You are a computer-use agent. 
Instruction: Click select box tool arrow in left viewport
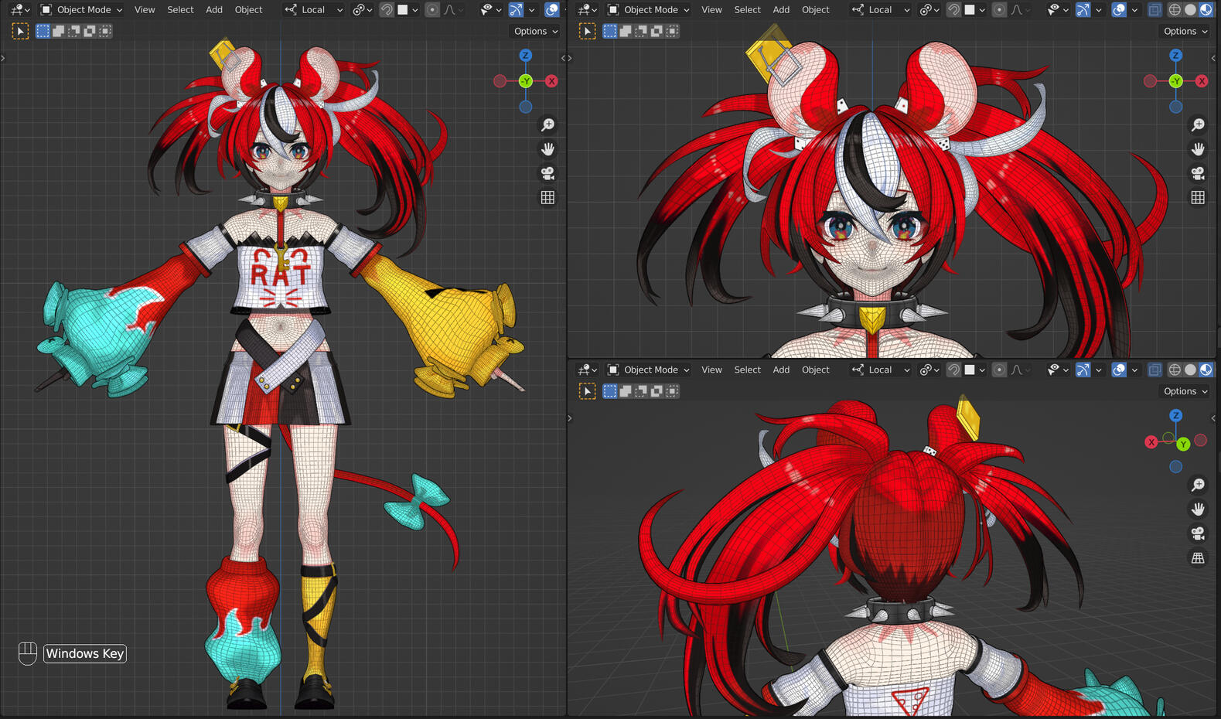click(x=20, y=32)
